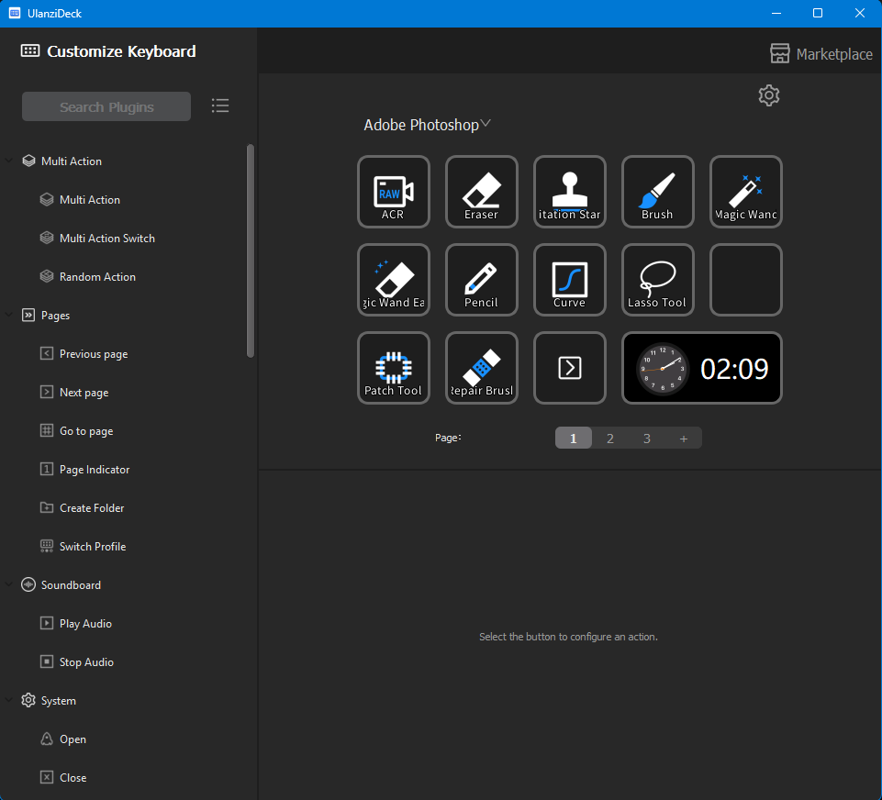Select the Eraser tool key
Viewport: 882px width, 800px height.
tap(481, 192)
